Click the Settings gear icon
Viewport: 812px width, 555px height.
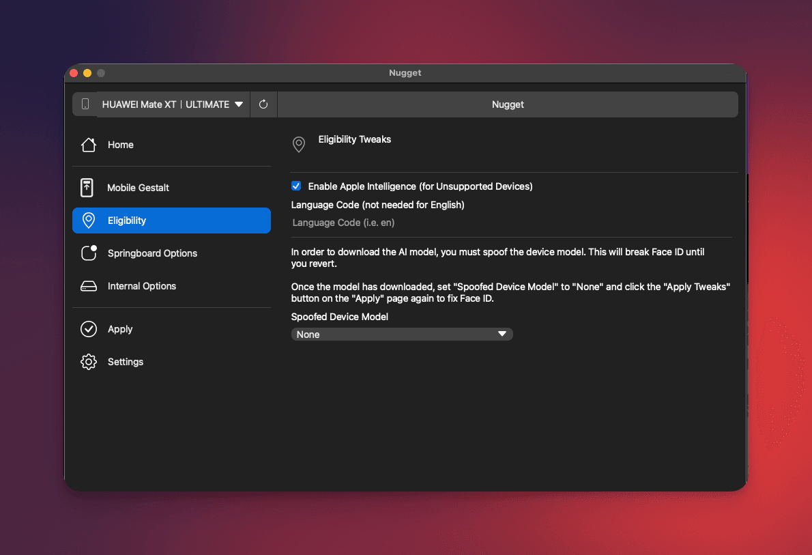(x=89, y=362)
